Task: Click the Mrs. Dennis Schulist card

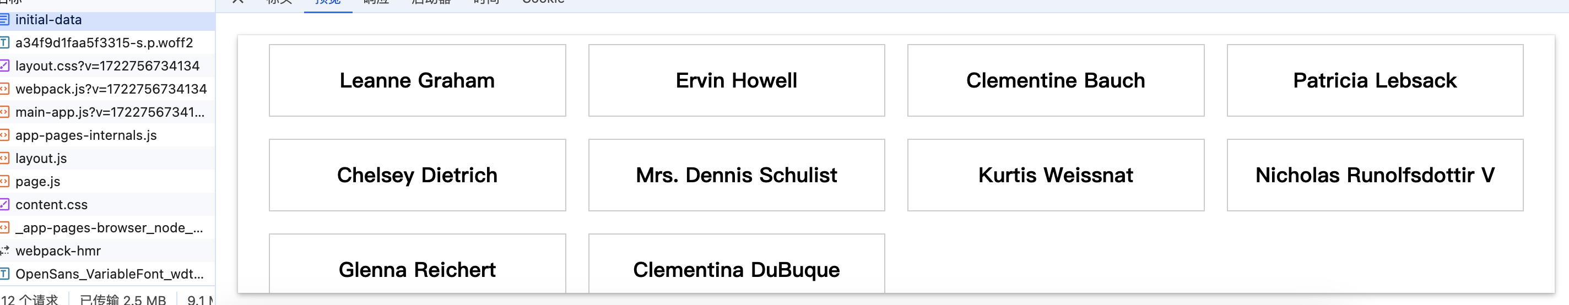Action: (737, 175)
